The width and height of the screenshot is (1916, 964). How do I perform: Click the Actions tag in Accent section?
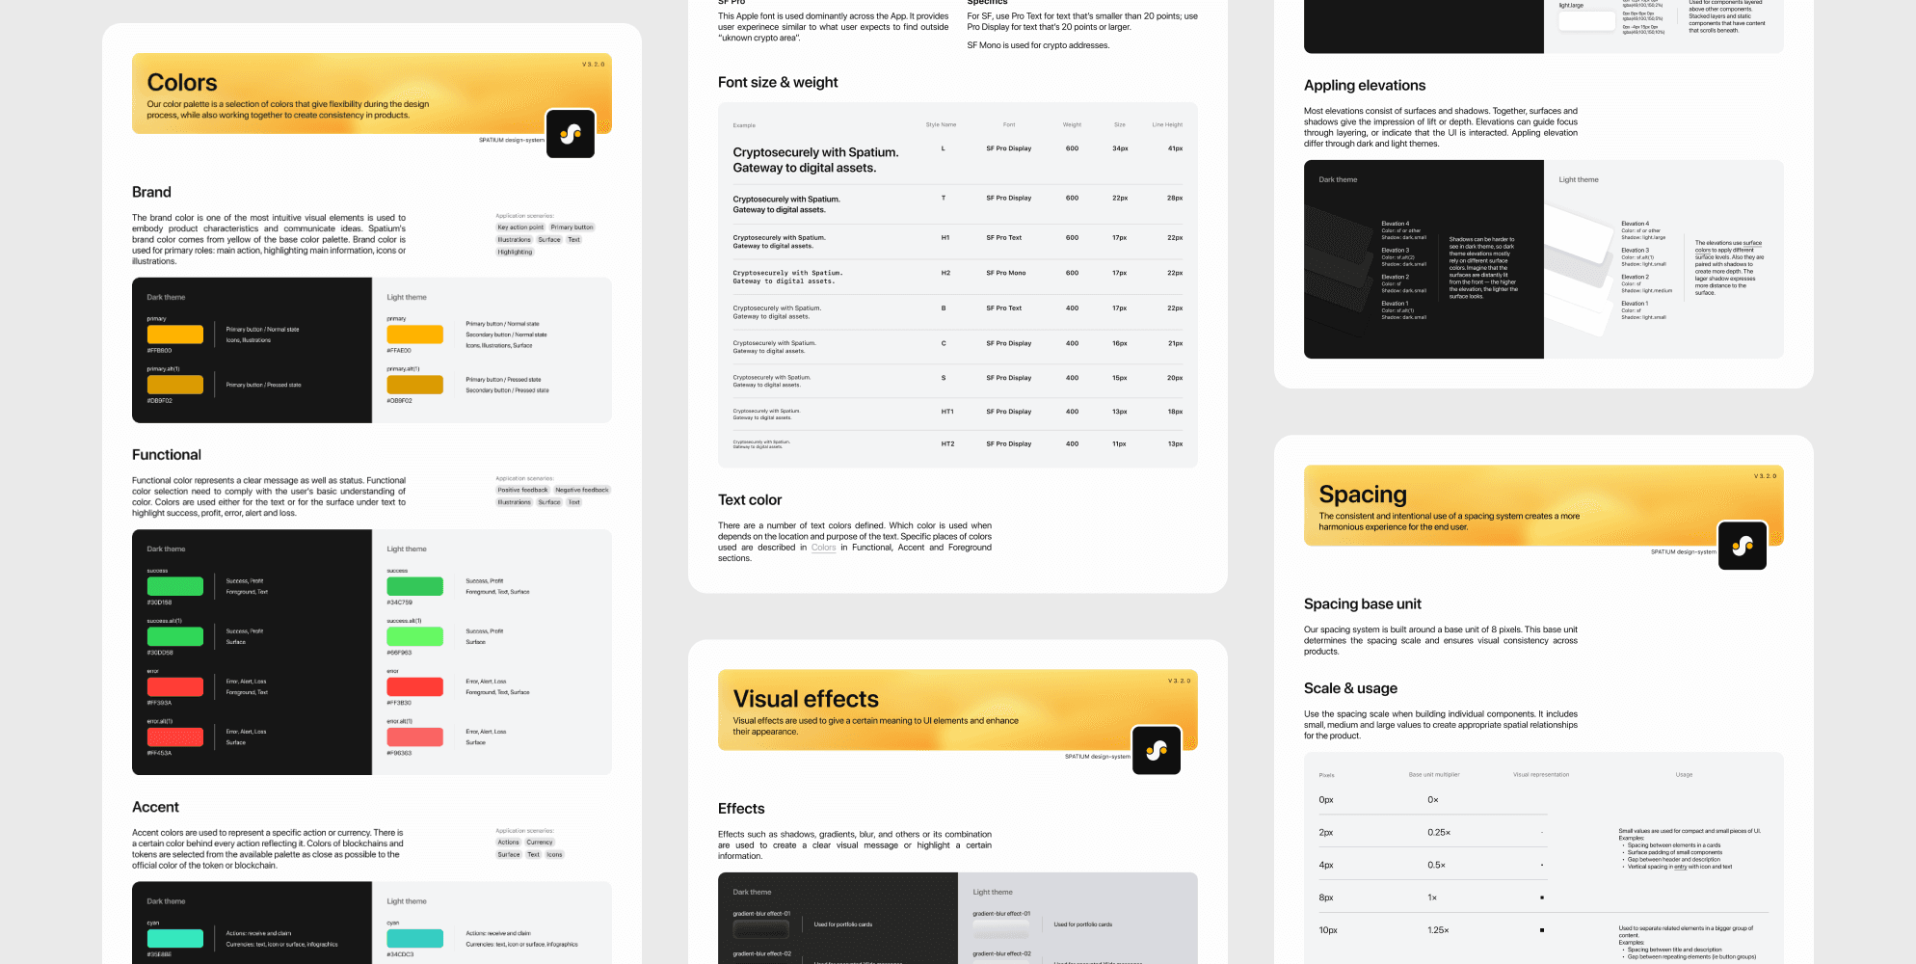[x=509, y=843]
